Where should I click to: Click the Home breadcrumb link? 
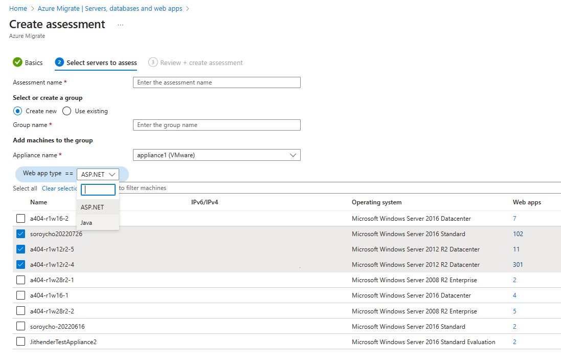click(x=18, y=8)
